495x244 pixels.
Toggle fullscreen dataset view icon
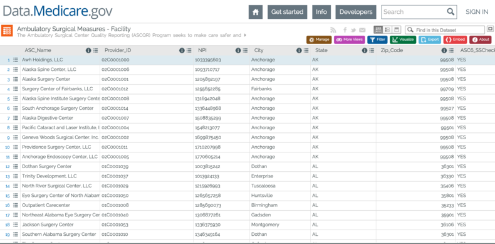coord(490,29)
